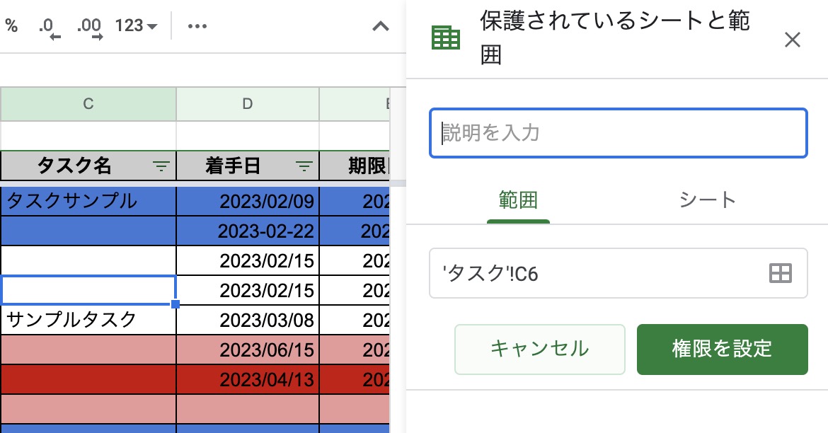
Task: Expand the range picker in the protection panel
Action: [779, 273]
